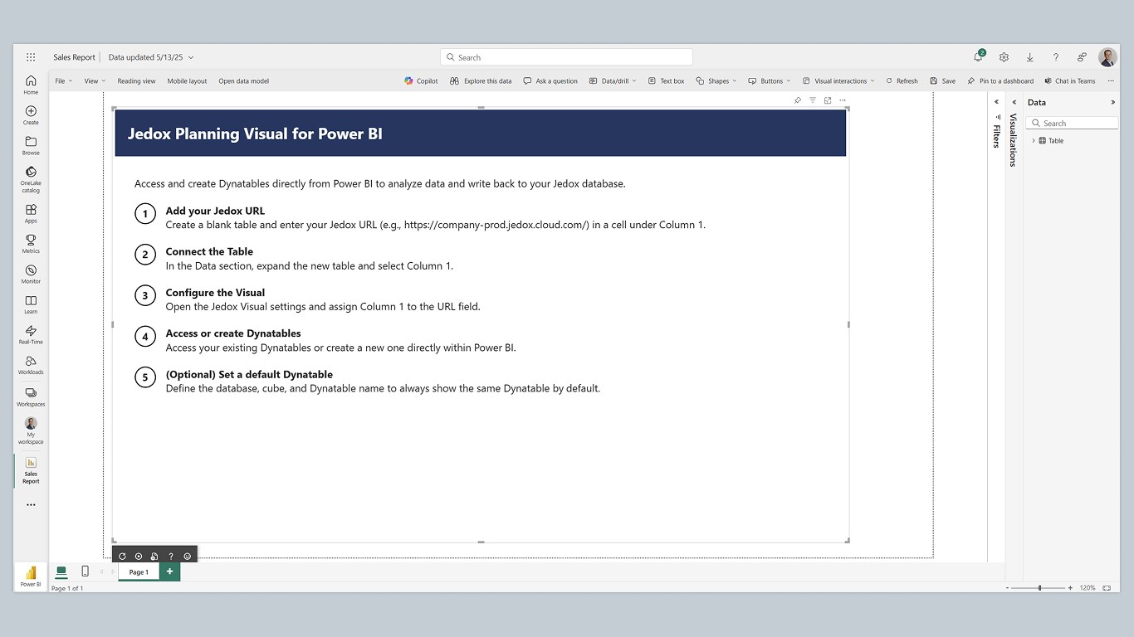Insert a Text box

coord(666,81)
